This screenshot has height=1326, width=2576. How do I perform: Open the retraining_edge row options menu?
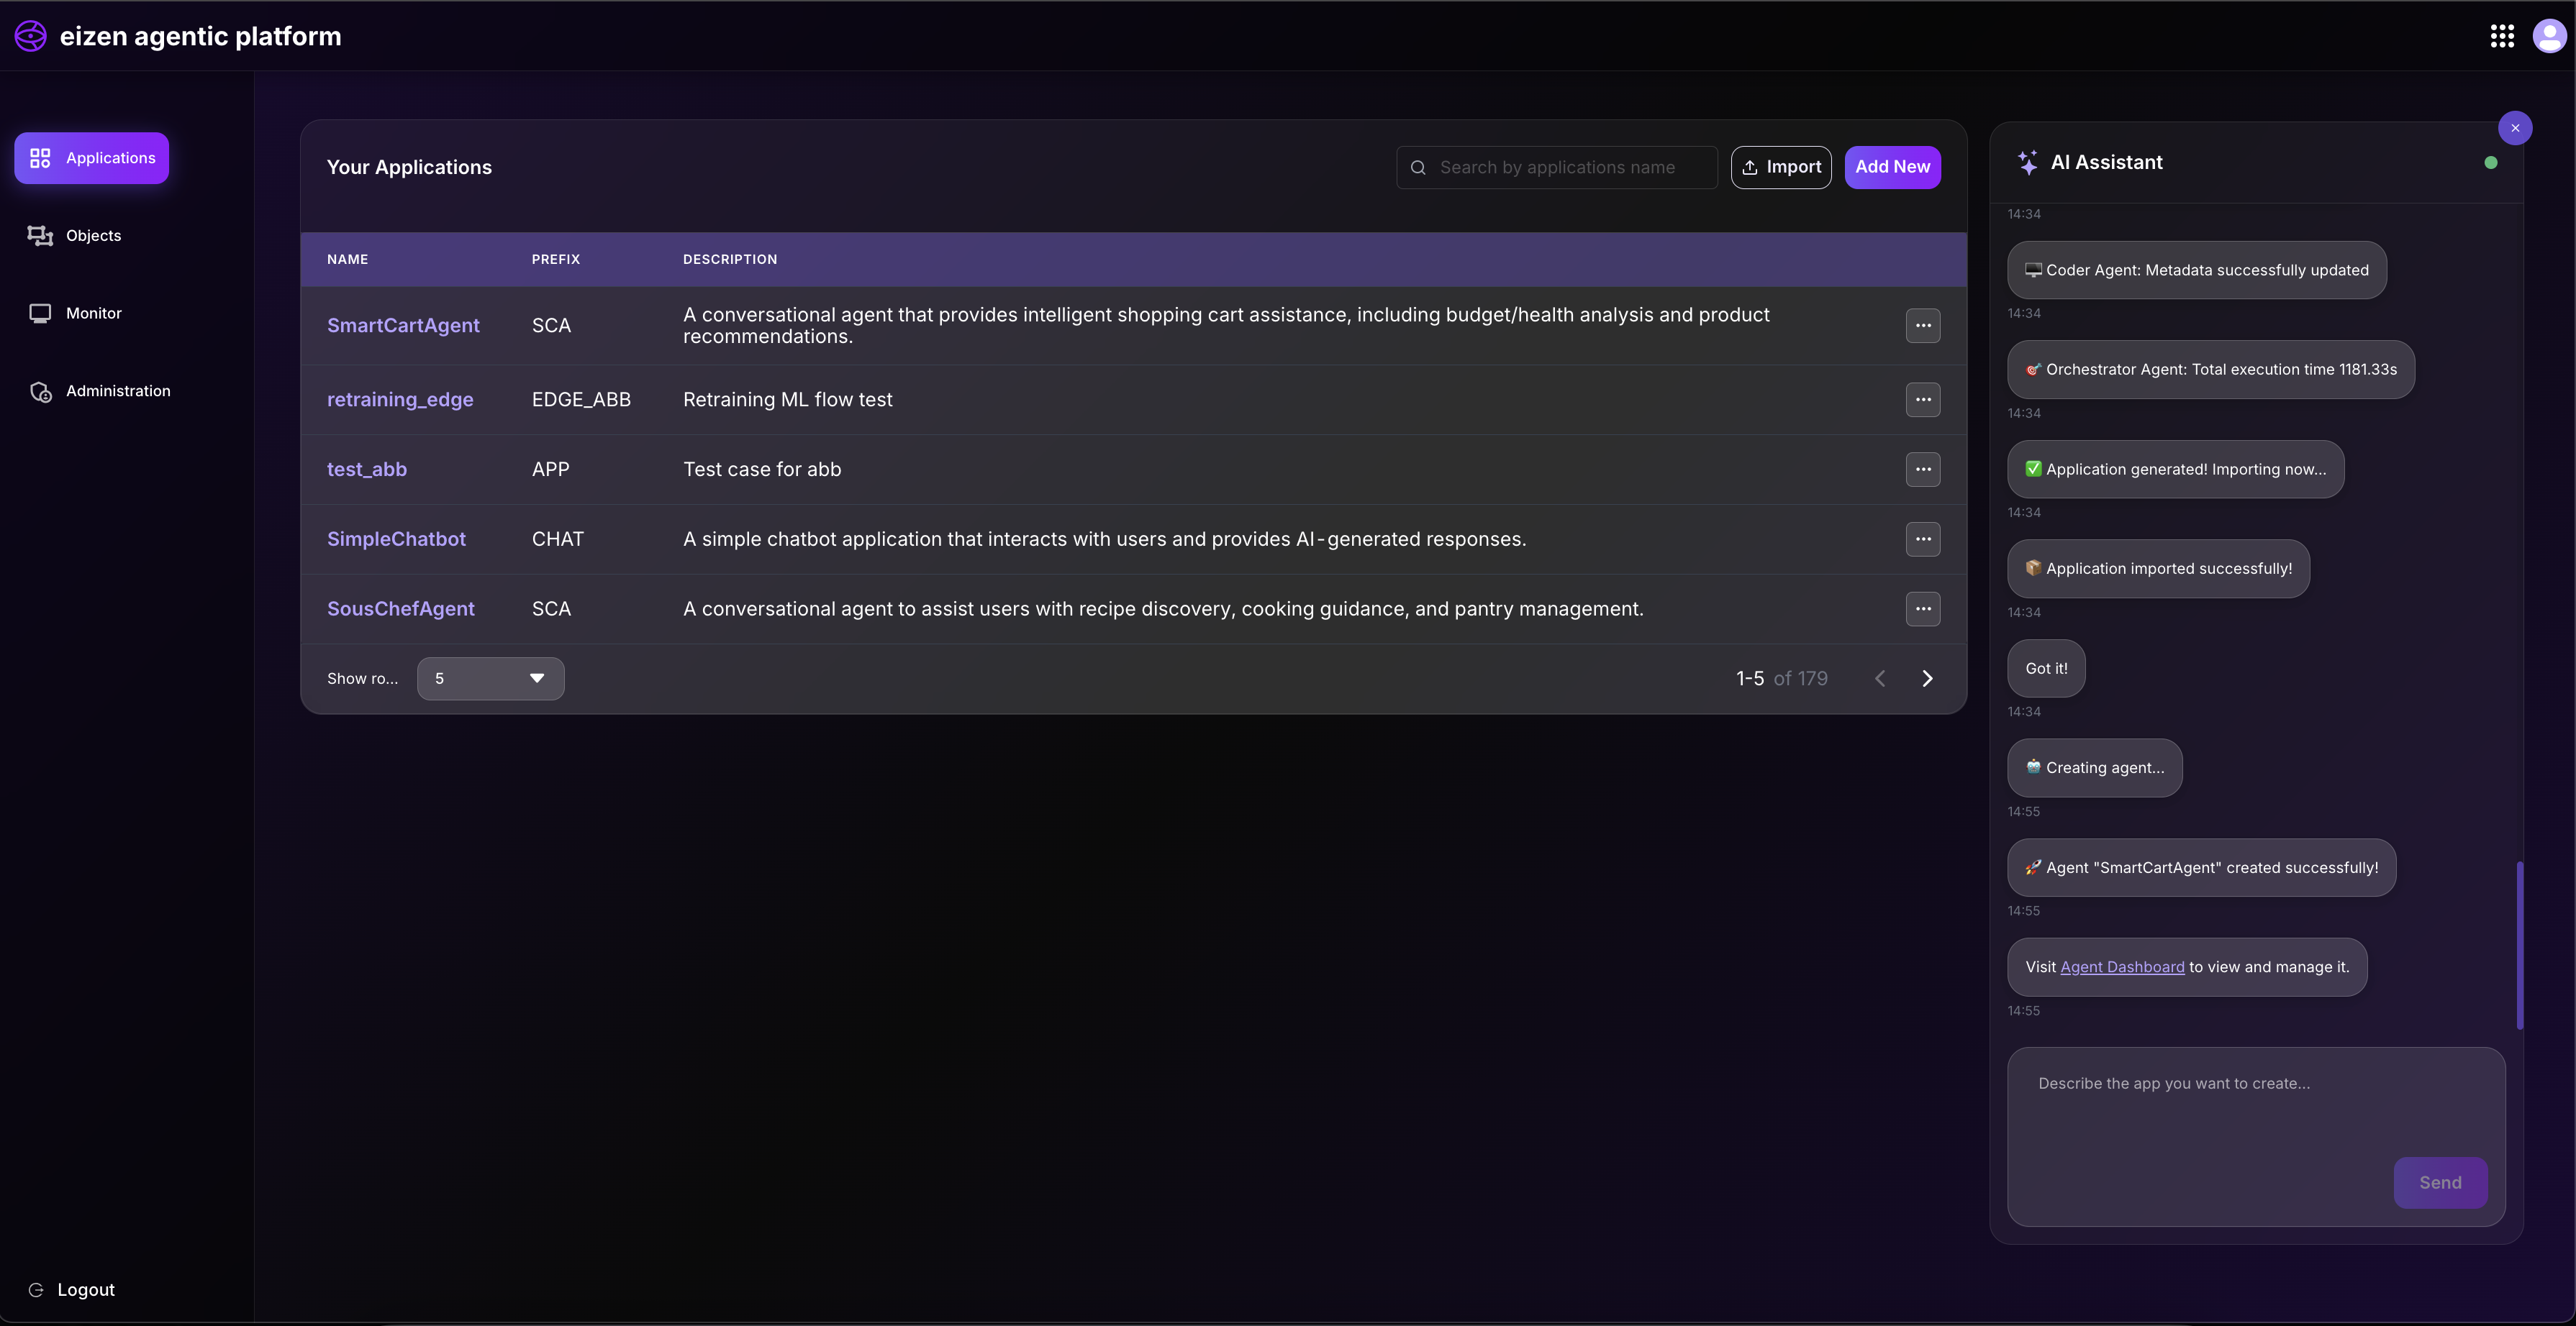(x=1922, y=400)
